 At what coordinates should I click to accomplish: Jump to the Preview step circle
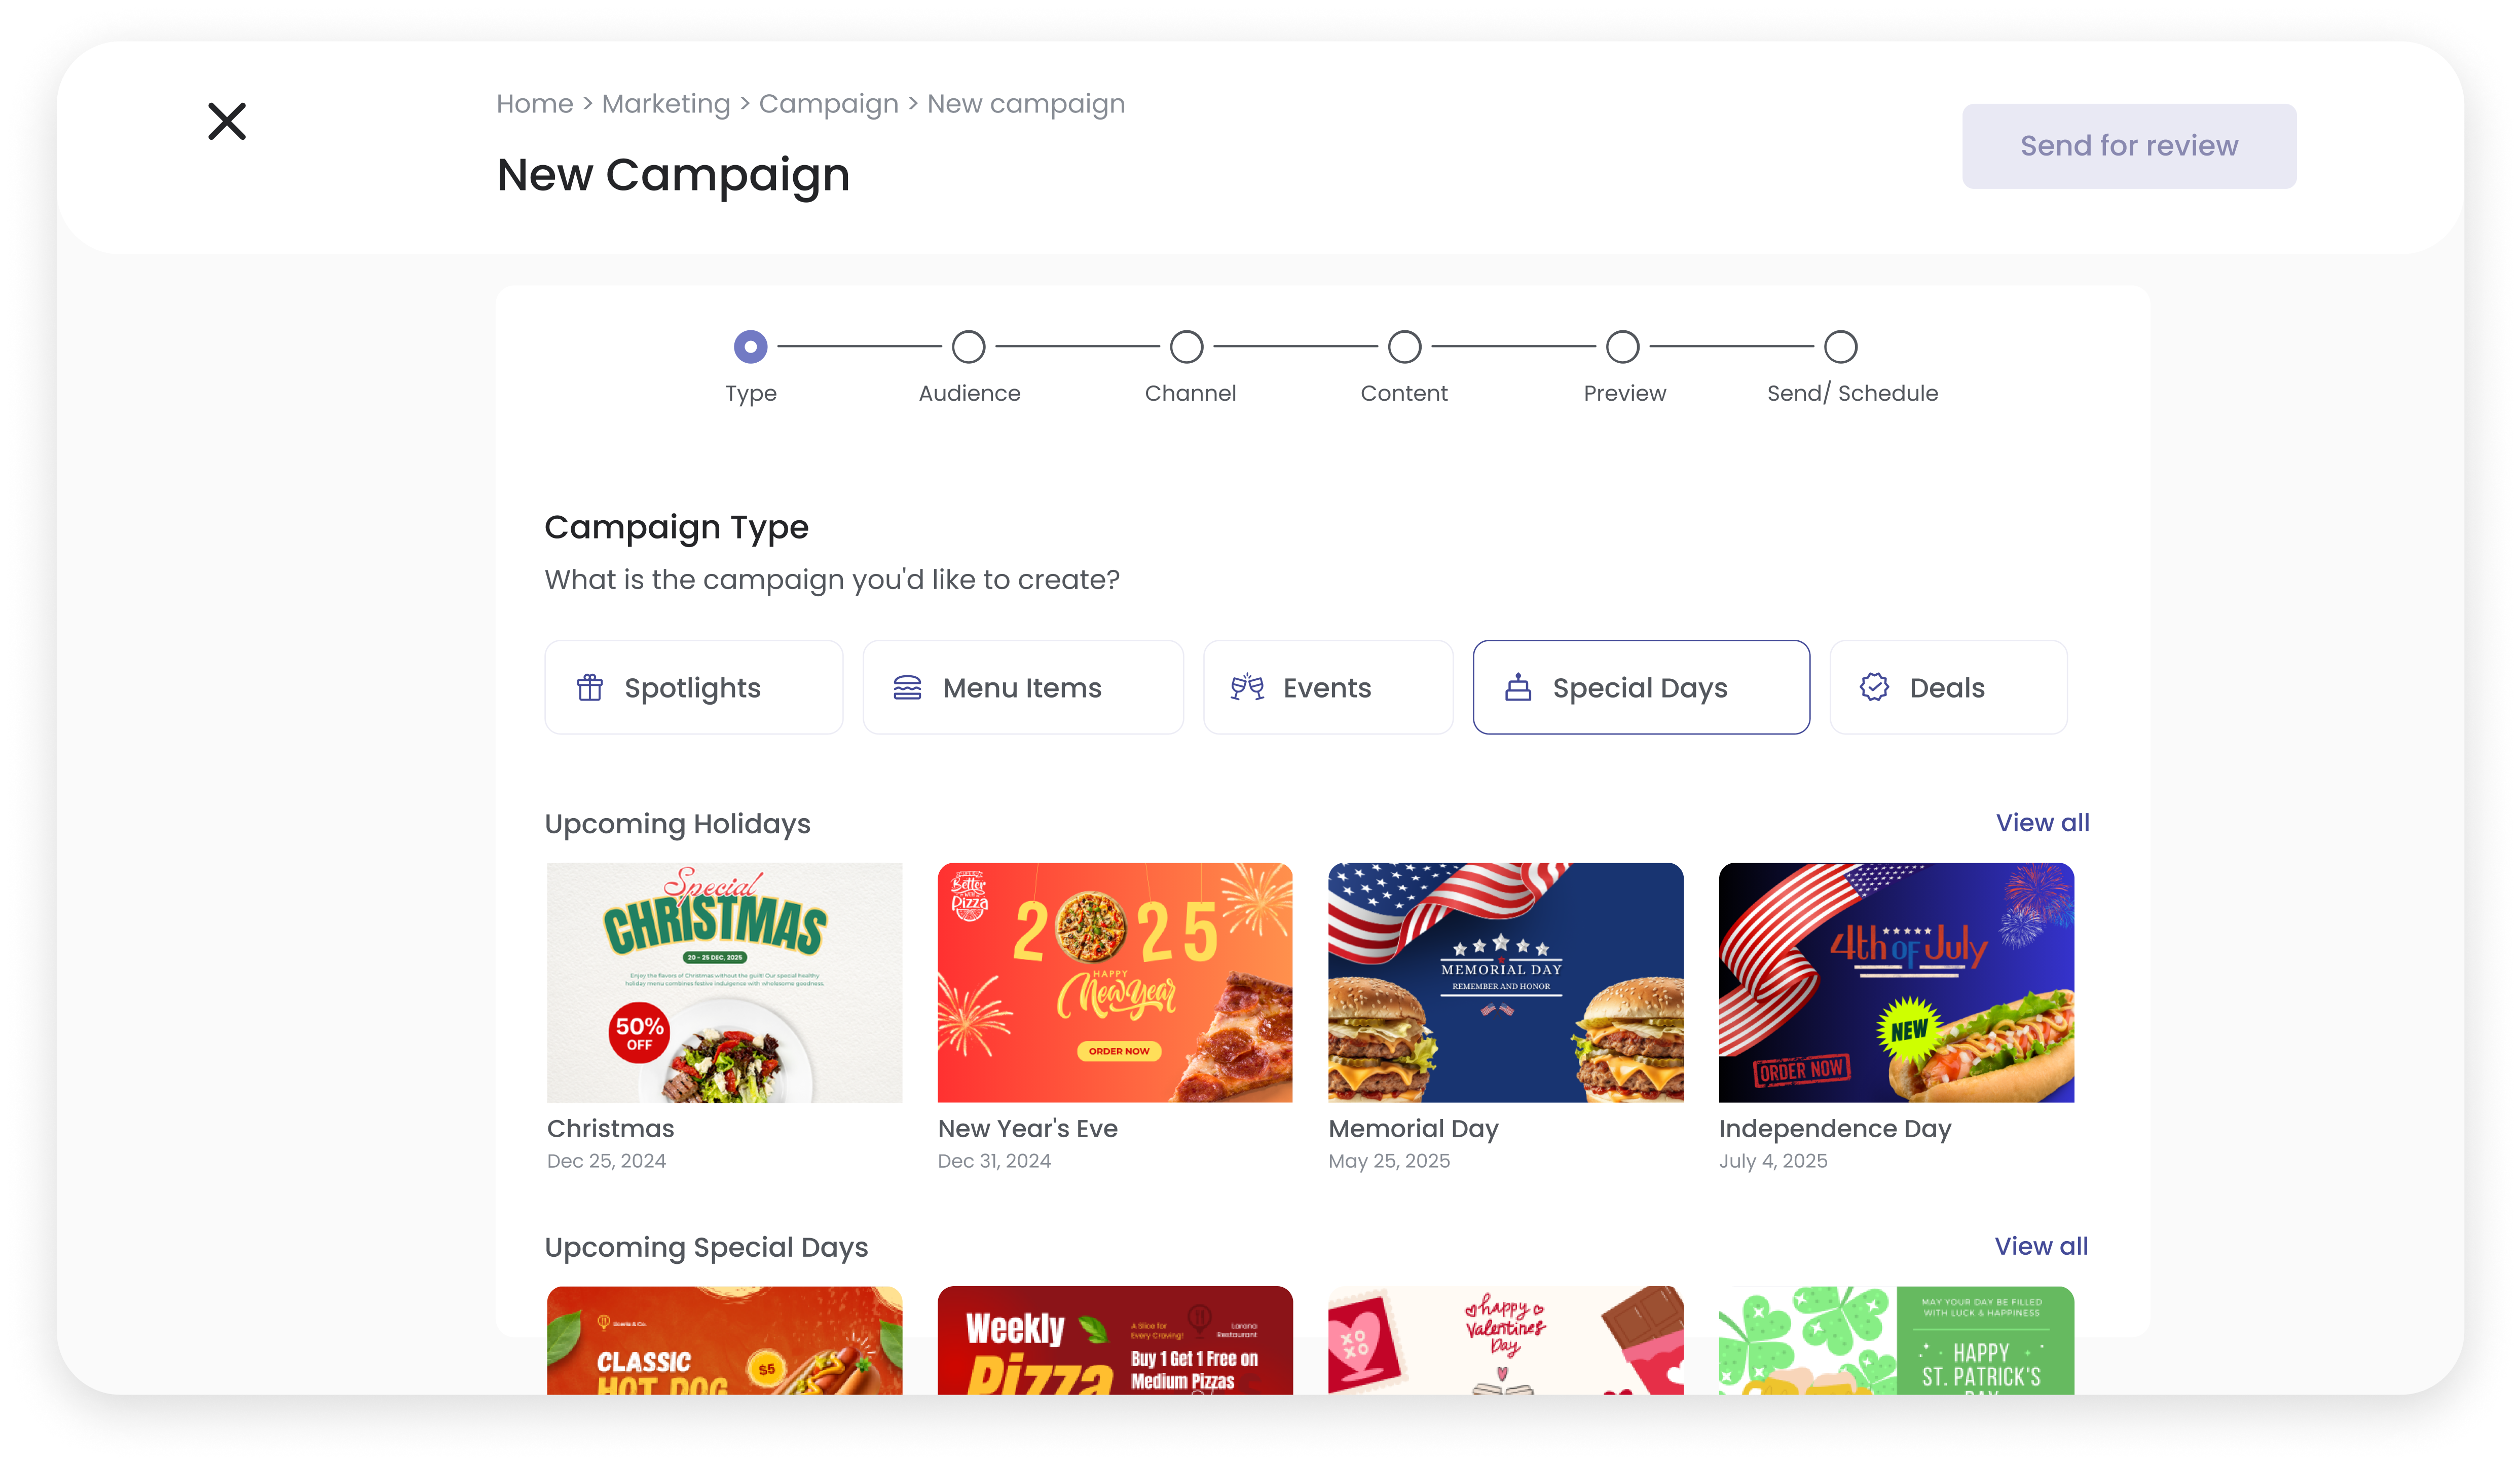pyautogui.click(x=1622, y=347)
